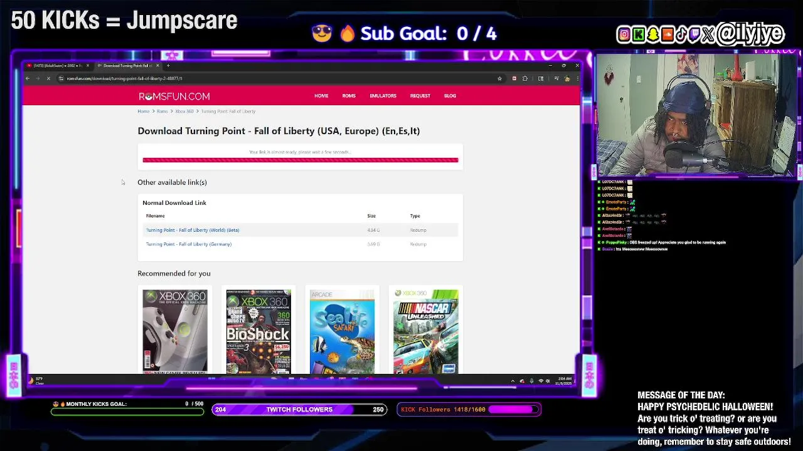Click the KICK Followers 1418/1600 bar
Image resolution: width=803 pixels, height=451 pixels.
click(x=469, y=410)
